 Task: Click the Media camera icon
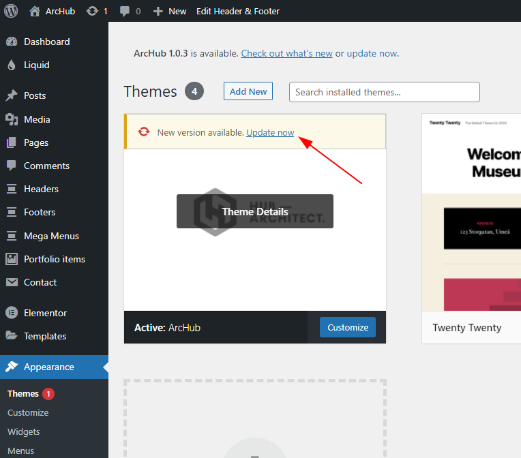tap(12, 119)
